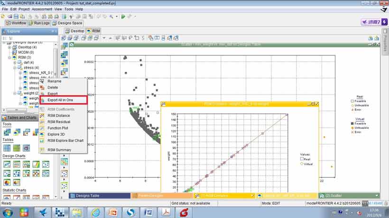Collapse the weight (2) tree node
The height and width of the screenshot is (218, 389).
coord(15,93)
